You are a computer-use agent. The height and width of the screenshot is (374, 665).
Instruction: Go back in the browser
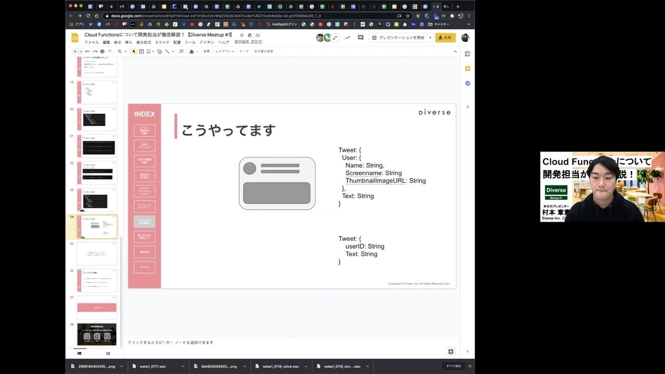71,16
